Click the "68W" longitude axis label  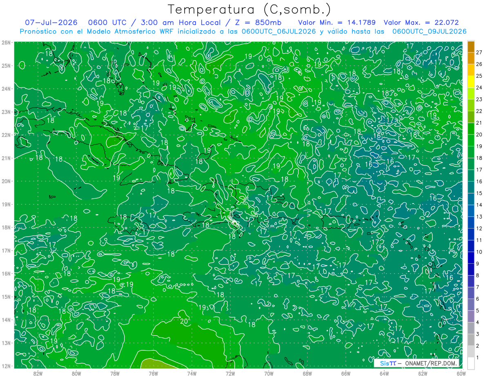coord(307,374)
